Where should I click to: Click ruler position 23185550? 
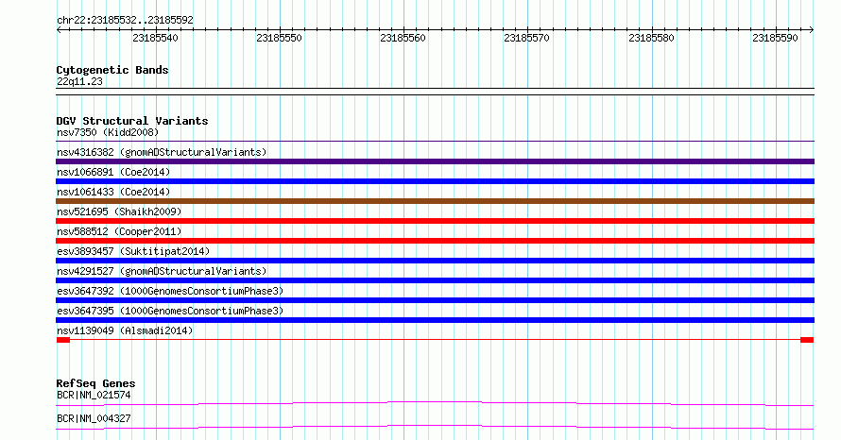tap(280, 38)
